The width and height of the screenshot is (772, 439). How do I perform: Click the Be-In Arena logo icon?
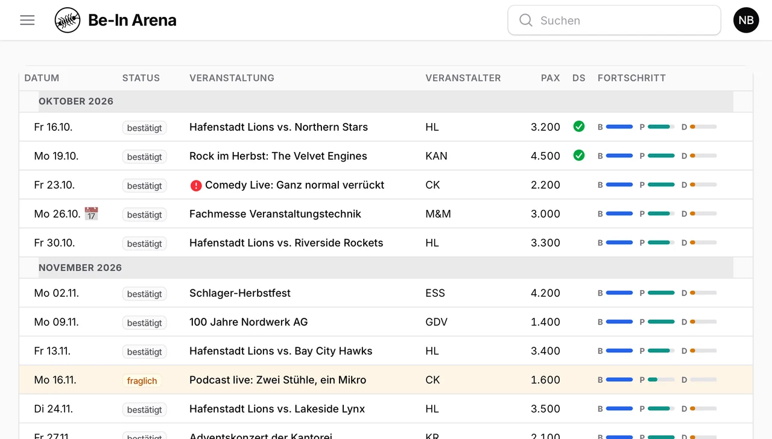[x=68, y=20]
